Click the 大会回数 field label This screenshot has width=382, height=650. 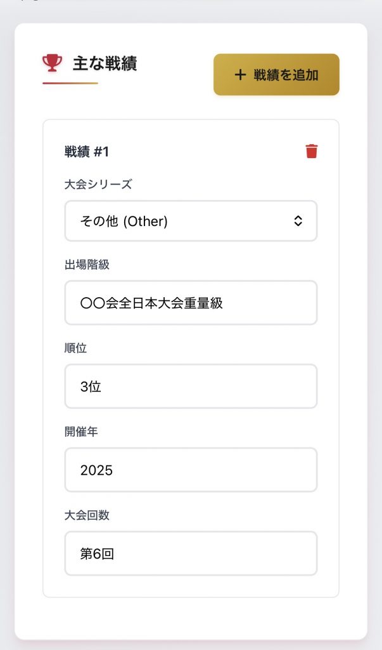click(x=87, y=515)
